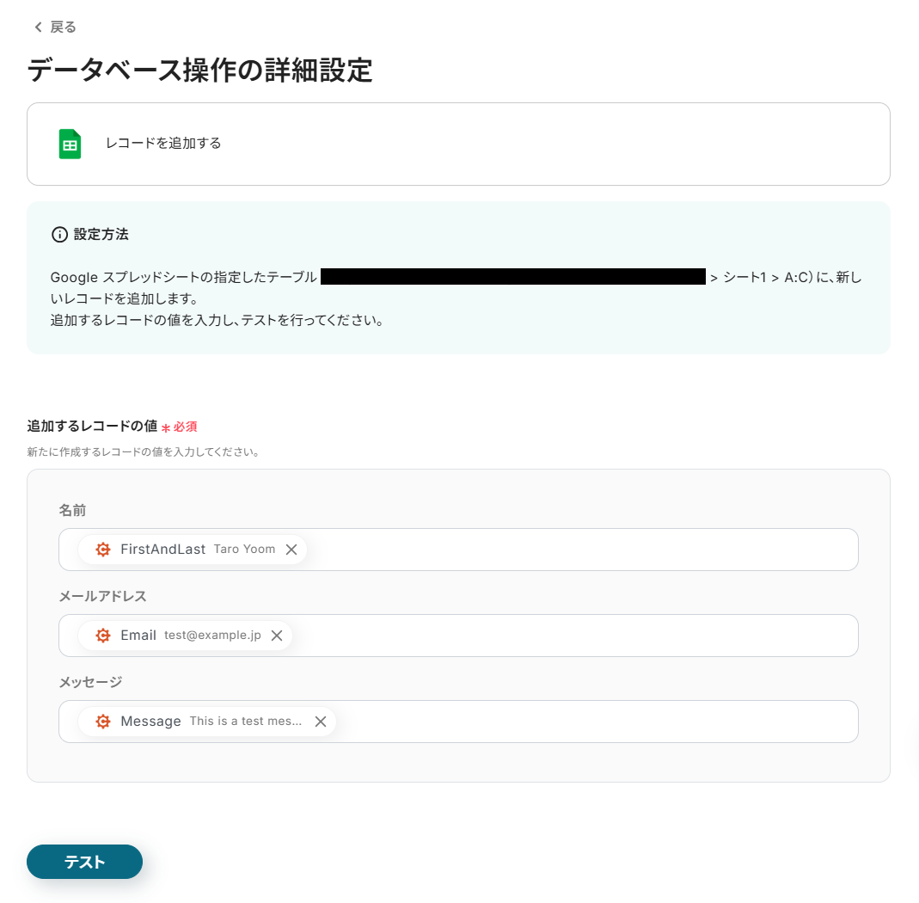
Task: Go back using the 戻る link
Action: [x=63, y=28]
